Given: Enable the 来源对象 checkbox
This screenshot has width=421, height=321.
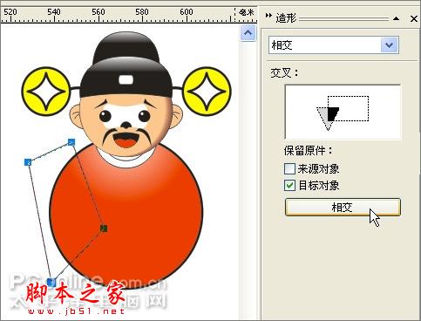Looking at the screenshot, I should tap(289, 168).
